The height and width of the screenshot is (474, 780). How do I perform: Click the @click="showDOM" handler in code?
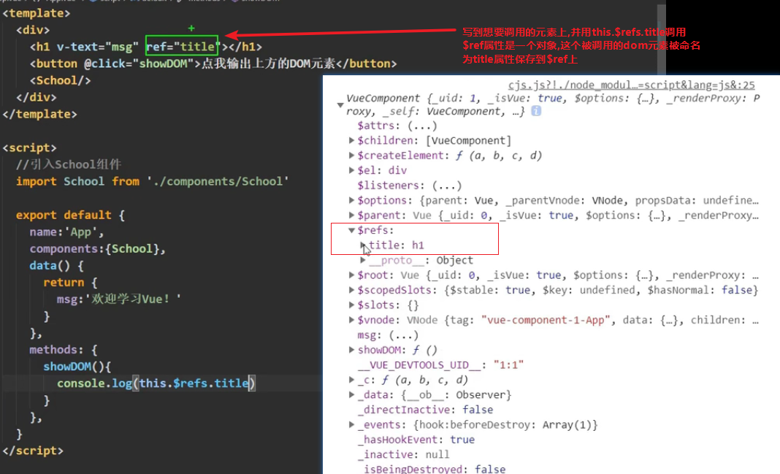click(x=138, y=64)
